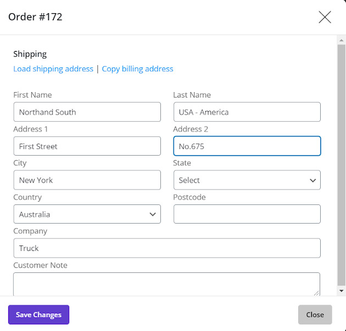Select the Address 1 text box
This screenshot has height=331, width=346.
coord(87,146)
